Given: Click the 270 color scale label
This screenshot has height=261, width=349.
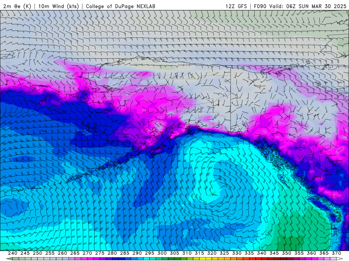Looking at the screenshot, I should pyautogui.click(x=87, y=253).
